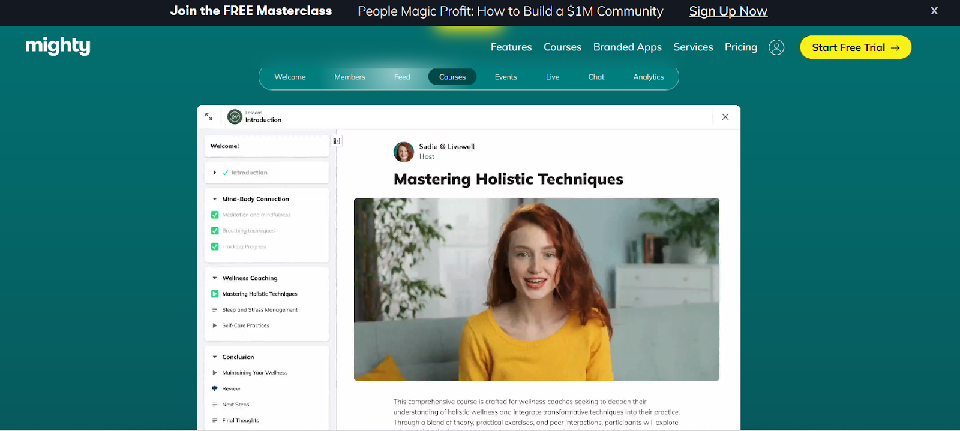This screenshot has width=960, height=431.
Task: Click the Review lesson icon
Action: 215,388
